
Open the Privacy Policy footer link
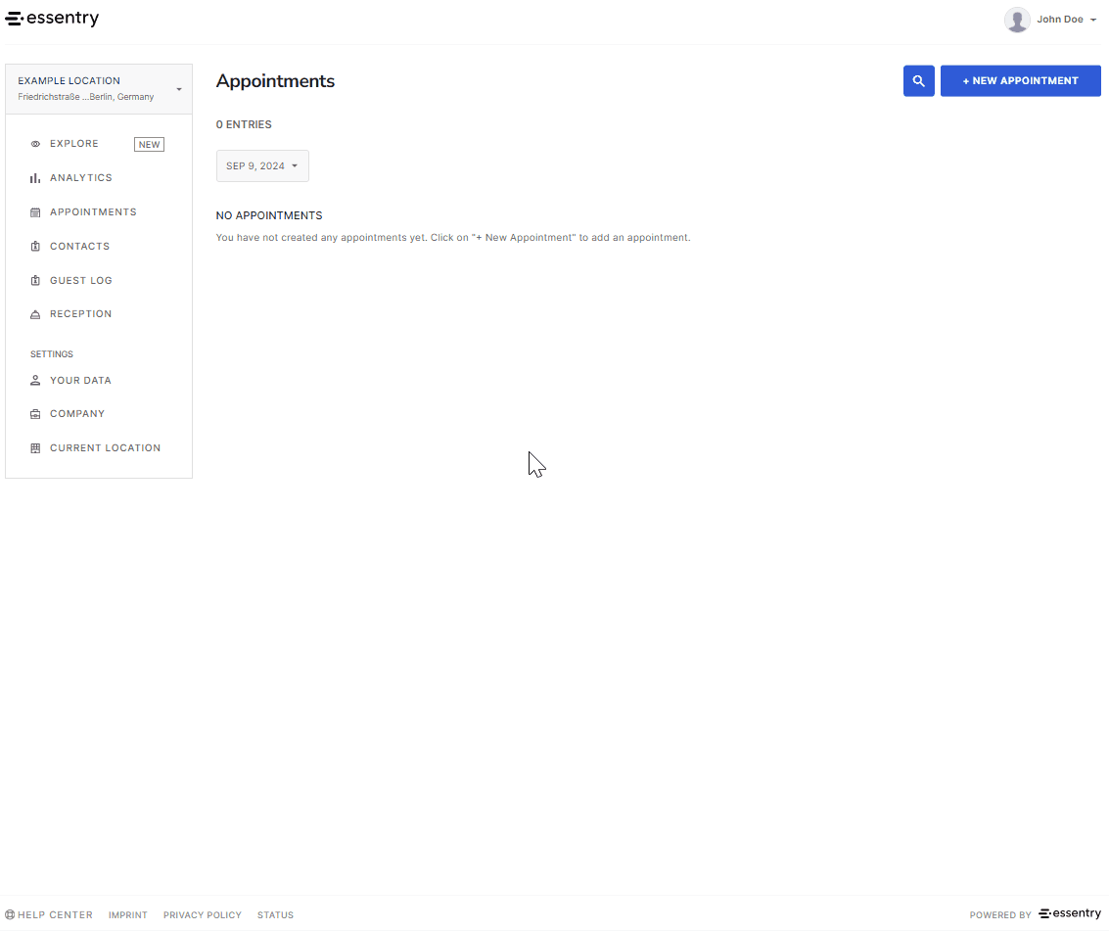pyautogui.click(x=203, y=914)
